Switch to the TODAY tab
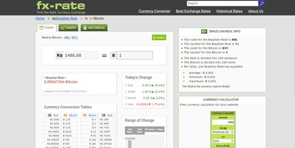Screen dimensions: 295x148 pos(47,28)
